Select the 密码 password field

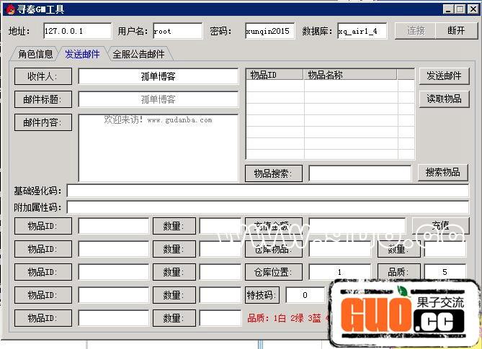[269, 31]
